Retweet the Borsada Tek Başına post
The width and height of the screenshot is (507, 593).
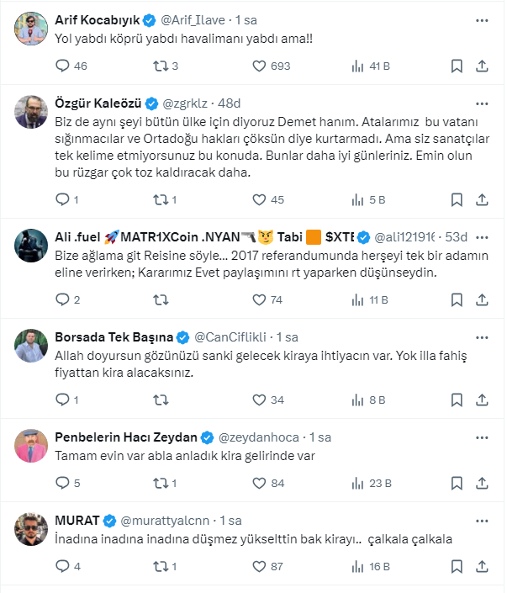[161, 400]
